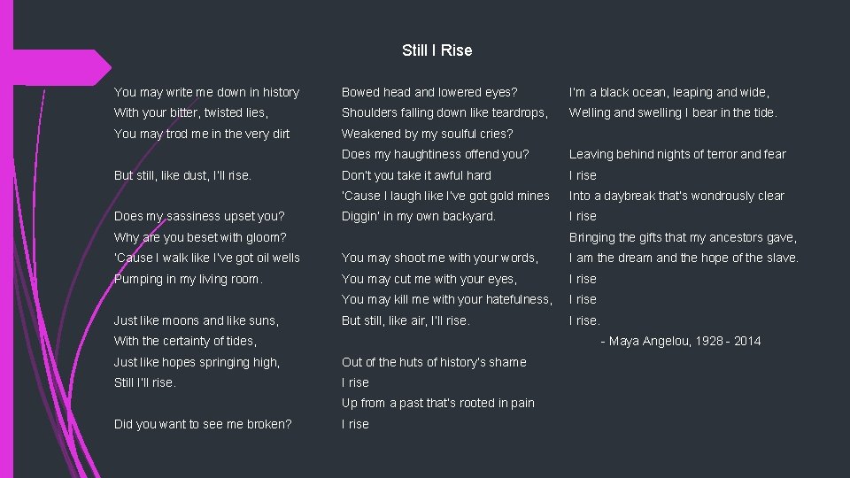This screenshot has height=478, width=850.
Task: Click the 'Still I Rise' slide title
Action: click(437, 50)
